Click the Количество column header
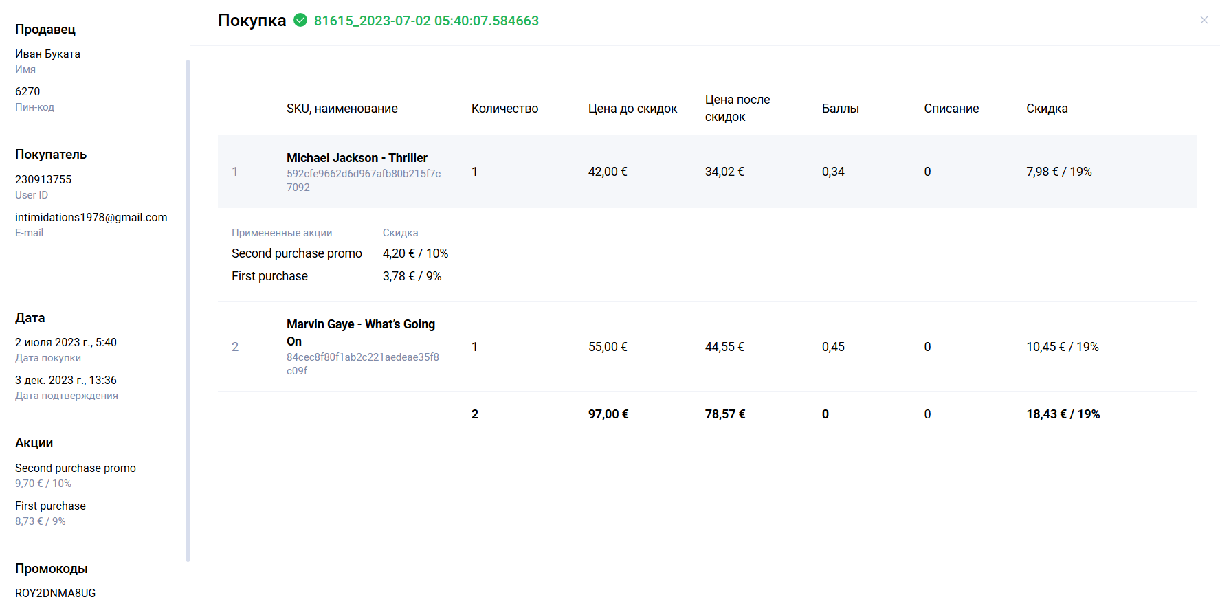Screen dimensions: 1220x610 point(504,109)
